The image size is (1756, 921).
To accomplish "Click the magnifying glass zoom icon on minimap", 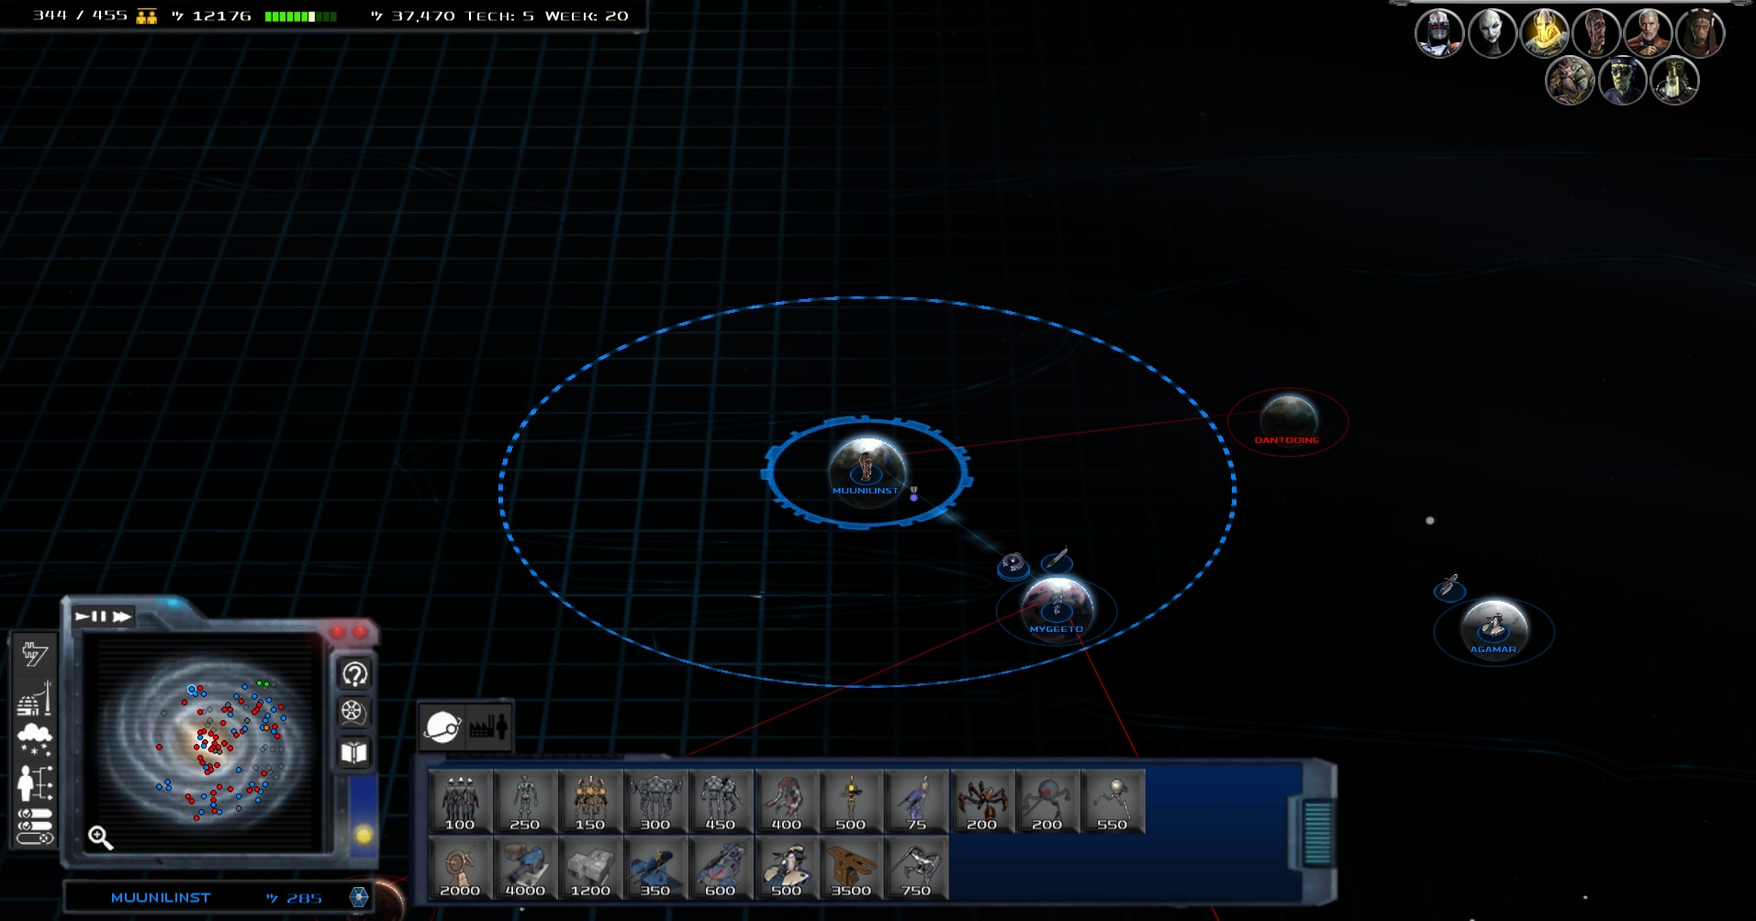I will click(101, 838).
